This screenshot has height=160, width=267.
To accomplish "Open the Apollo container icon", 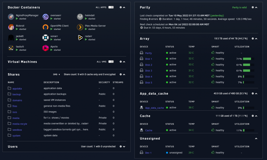I will (x=45, y=48).
